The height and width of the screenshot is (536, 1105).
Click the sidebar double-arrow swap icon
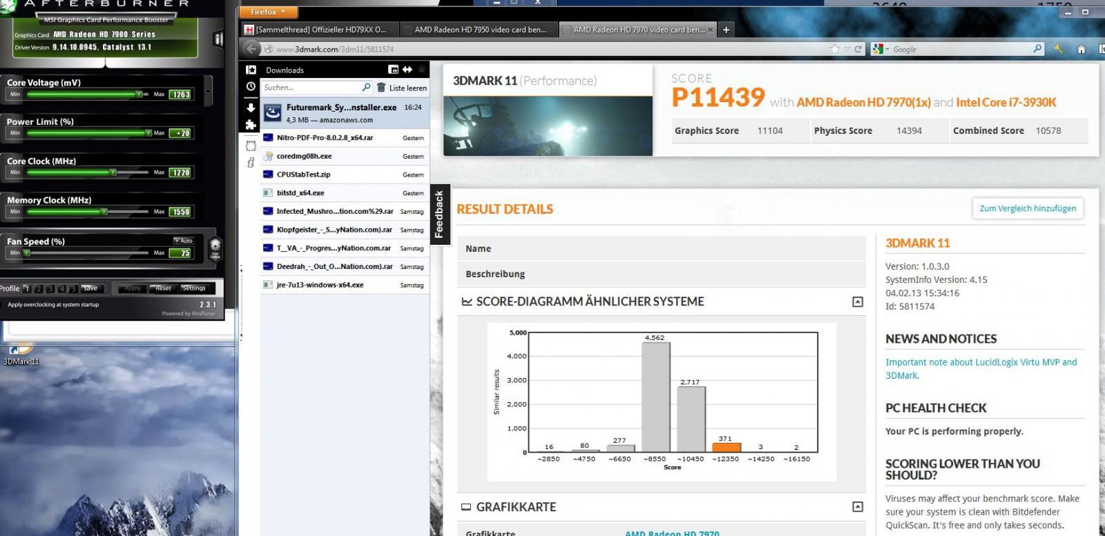(407, 70)
